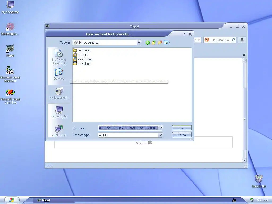Select My Computer in places bar
Screen dimensions: 272x204
click(x=59, y=112)
